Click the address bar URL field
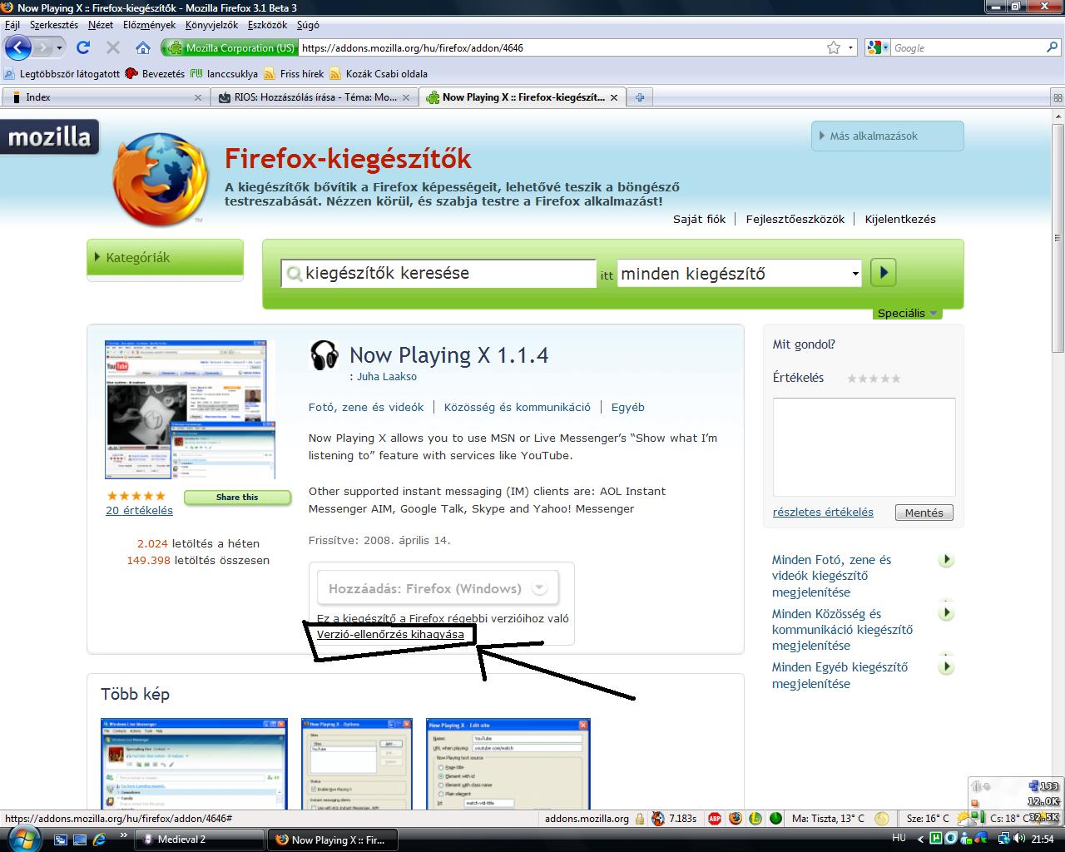Image resolution: width=1065 pixels, height=852 pixels. pyautogui.click(x=561, y=48)
